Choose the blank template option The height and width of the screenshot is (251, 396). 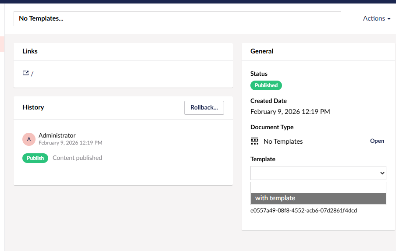pos(318,187)
